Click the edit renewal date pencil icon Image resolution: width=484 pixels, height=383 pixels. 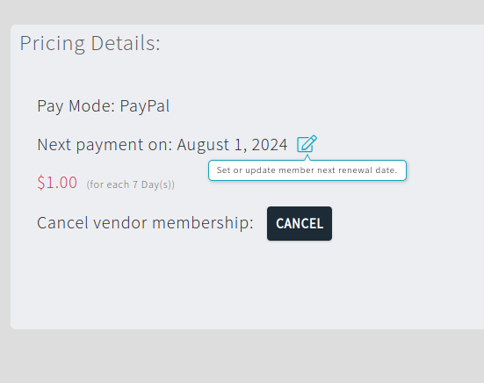[307, 144]
